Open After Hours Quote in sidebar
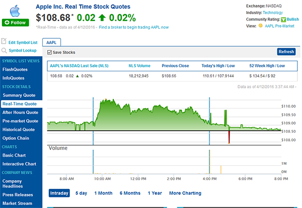The image size is (302, 208). (x=21, y=113)
